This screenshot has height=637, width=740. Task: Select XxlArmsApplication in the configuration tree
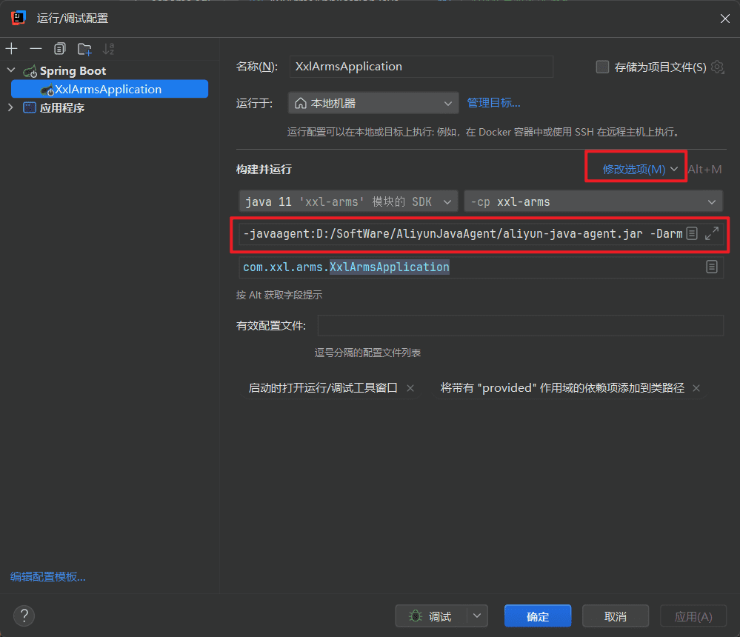[110, 89]
